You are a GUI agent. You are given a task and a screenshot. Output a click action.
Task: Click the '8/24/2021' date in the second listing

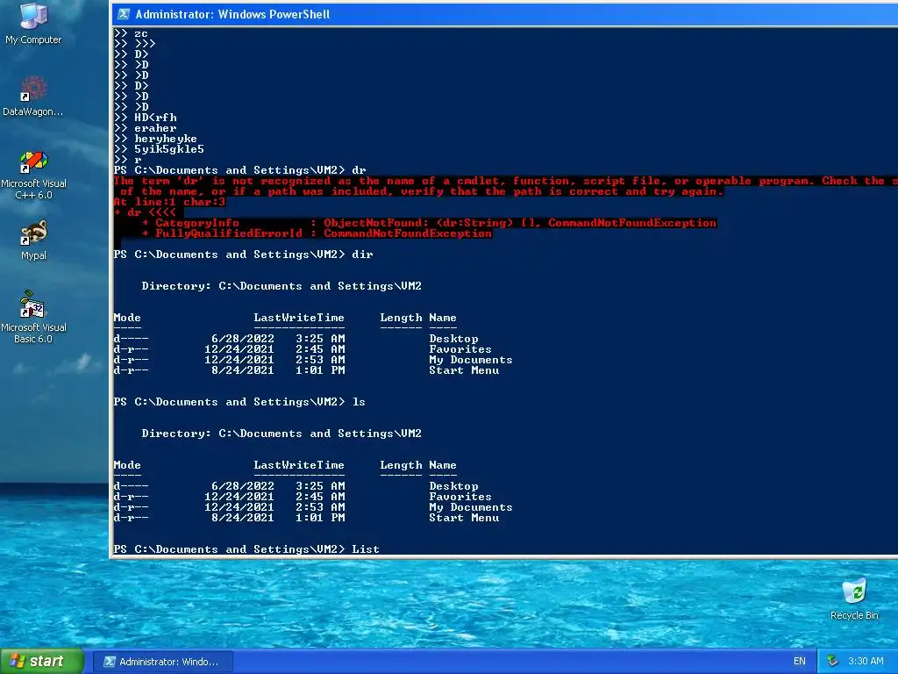click(x=243, y=518)
